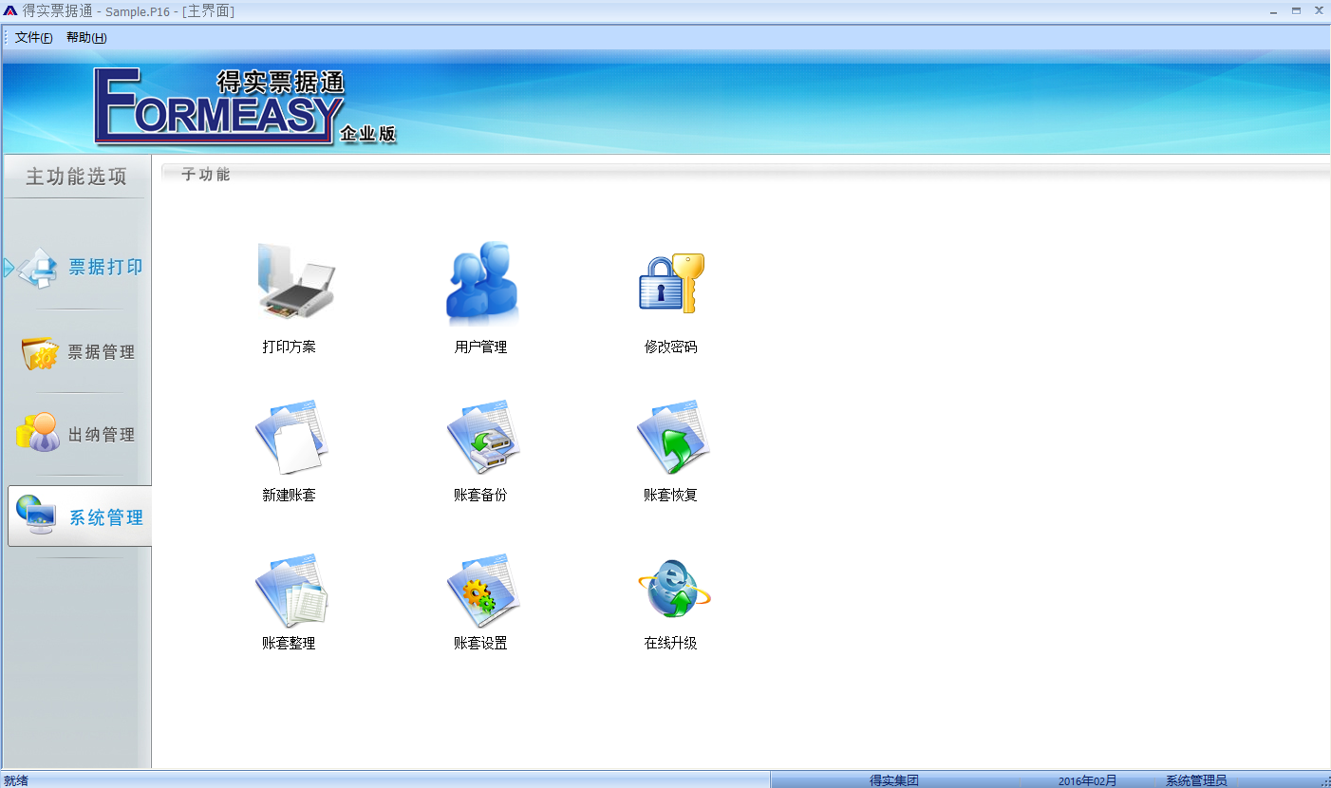Click the 账套恢复 text label

pyautogui.click(x=671, y=496)
